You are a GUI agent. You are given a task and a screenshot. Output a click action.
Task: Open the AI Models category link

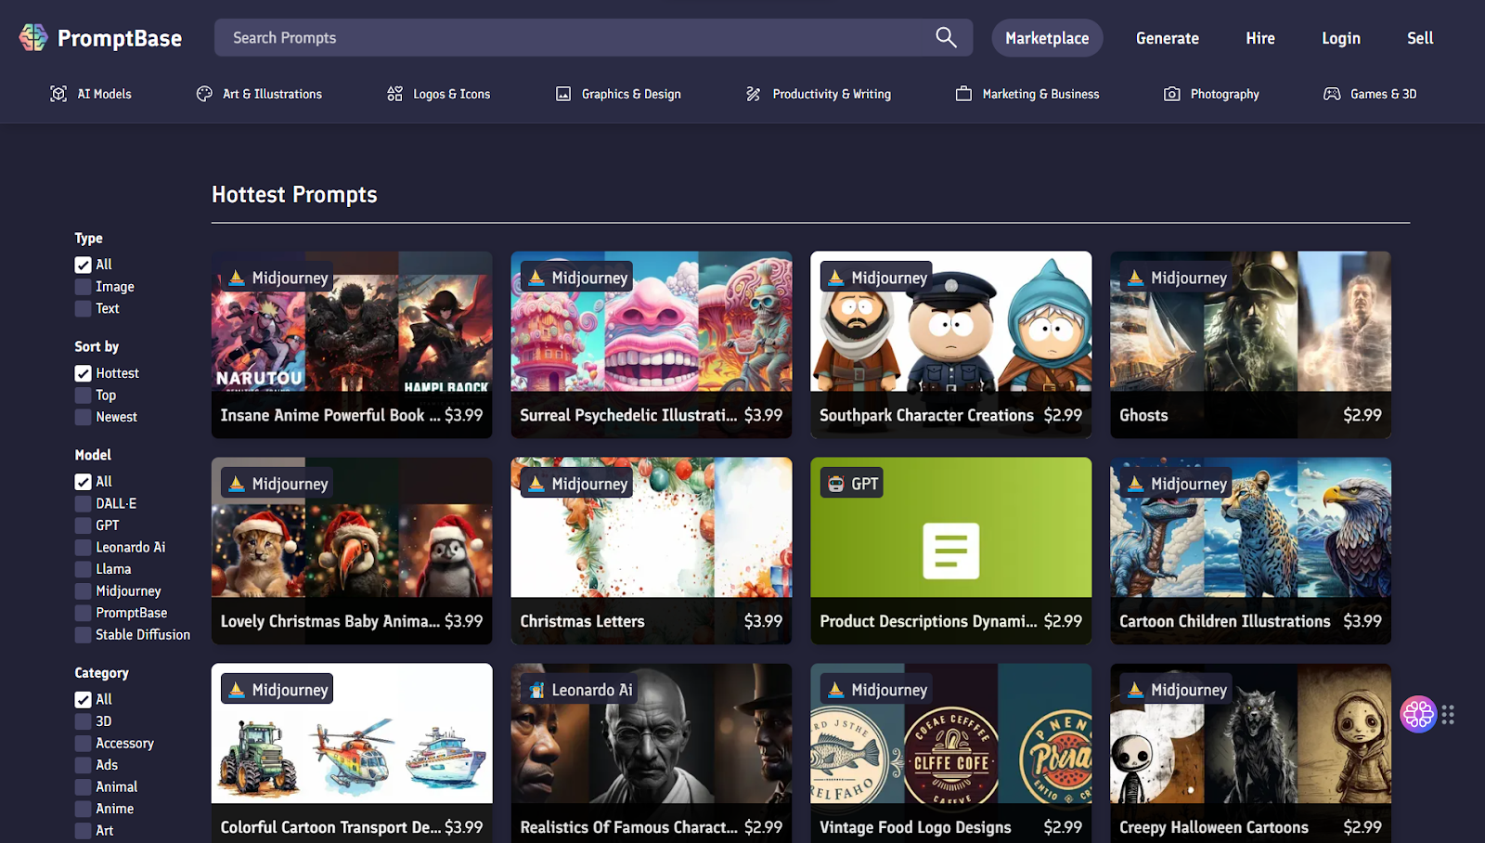[x=91, y=94]
